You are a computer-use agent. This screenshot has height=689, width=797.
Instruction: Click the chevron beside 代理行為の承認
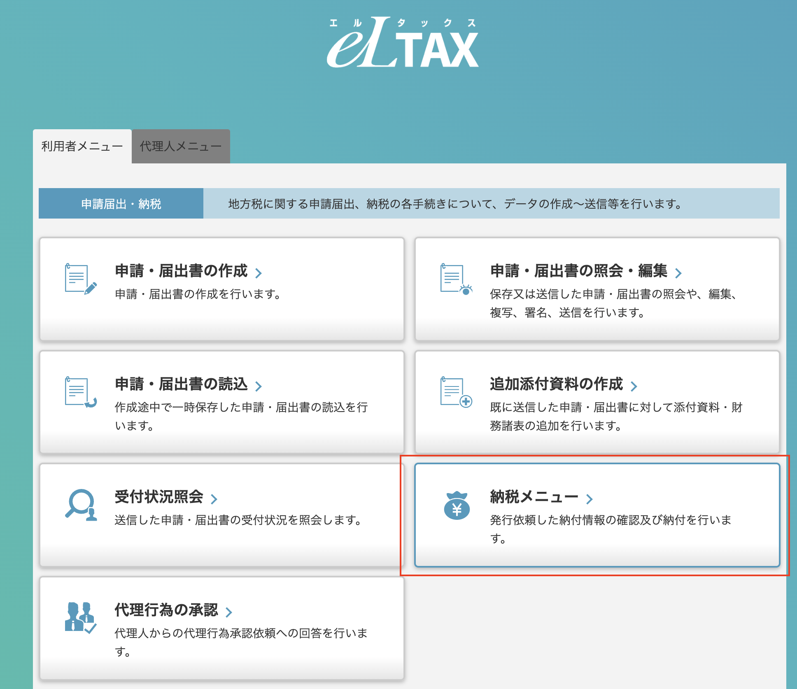point(229,612)
